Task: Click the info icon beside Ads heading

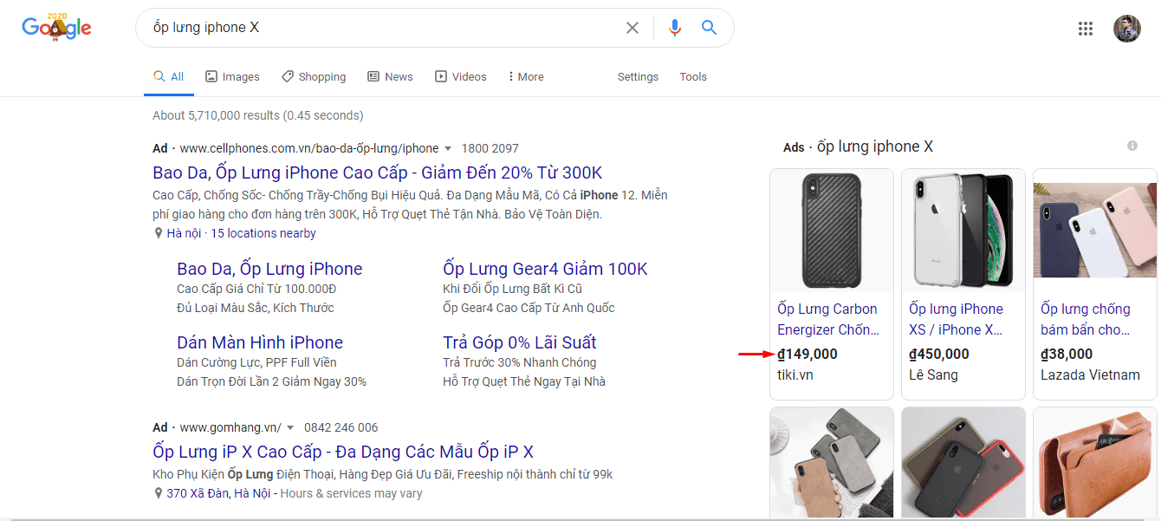Action: 1132,146
